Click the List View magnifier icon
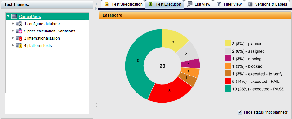This screenshot has width=292, height=119. pos(190,4)
